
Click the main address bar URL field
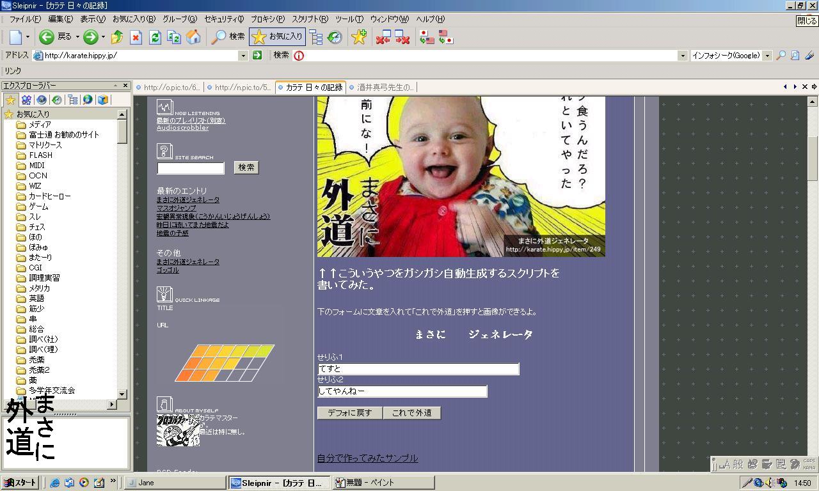tap(140, 56)
